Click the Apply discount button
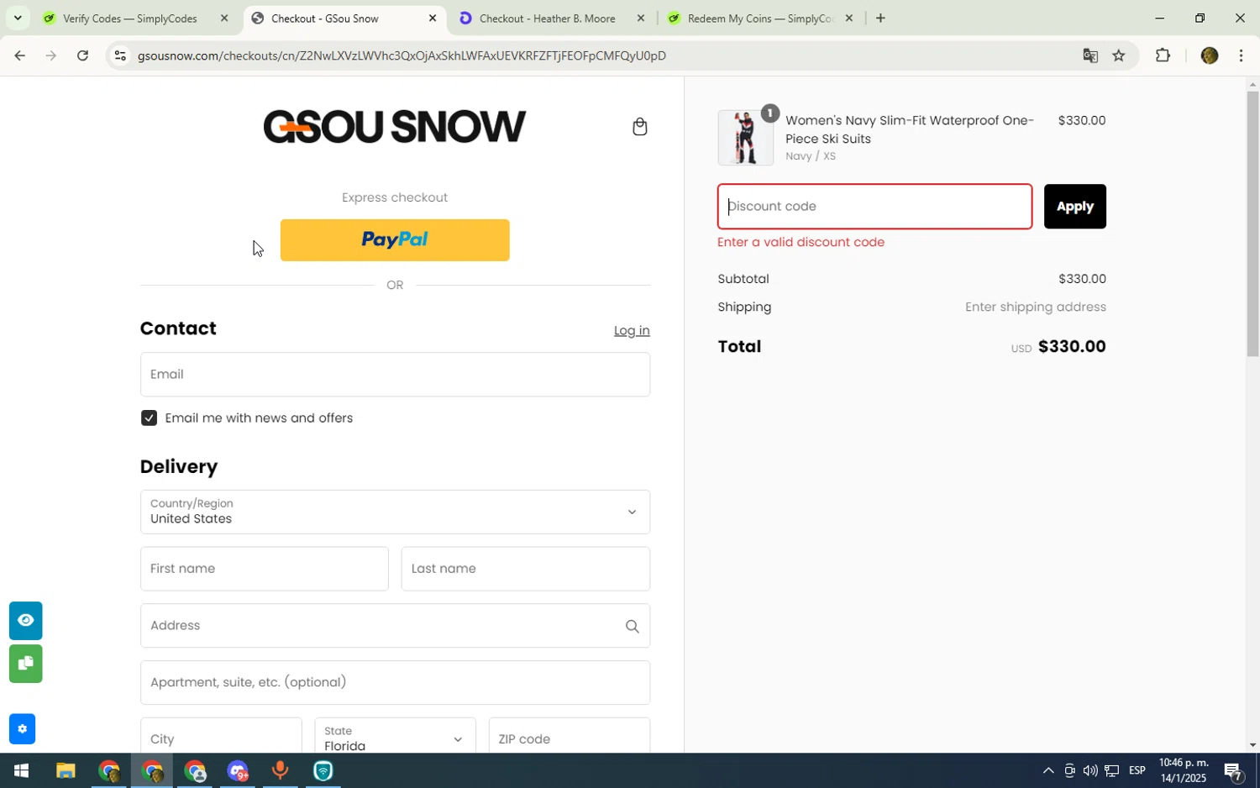This screenshot has height=788, width=1260. [x=1074, y=207]
